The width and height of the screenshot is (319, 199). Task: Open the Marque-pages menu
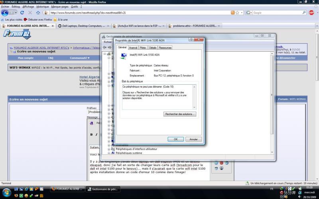(60, 7)
